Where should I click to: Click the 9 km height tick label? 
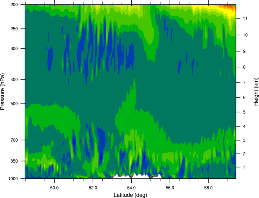(x=244, y=51)
